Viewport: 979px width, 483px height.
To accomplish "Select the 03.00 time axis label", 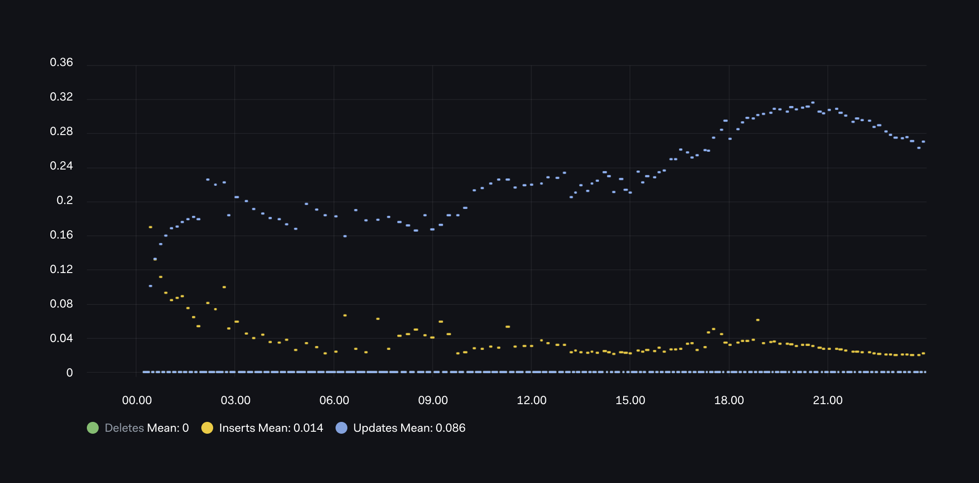I will point(235,400).
